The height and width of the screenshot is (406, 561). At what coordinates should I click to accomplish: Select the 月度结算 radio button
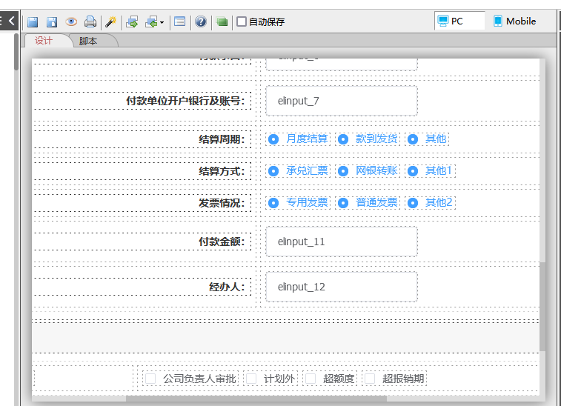tap(273, 139)
